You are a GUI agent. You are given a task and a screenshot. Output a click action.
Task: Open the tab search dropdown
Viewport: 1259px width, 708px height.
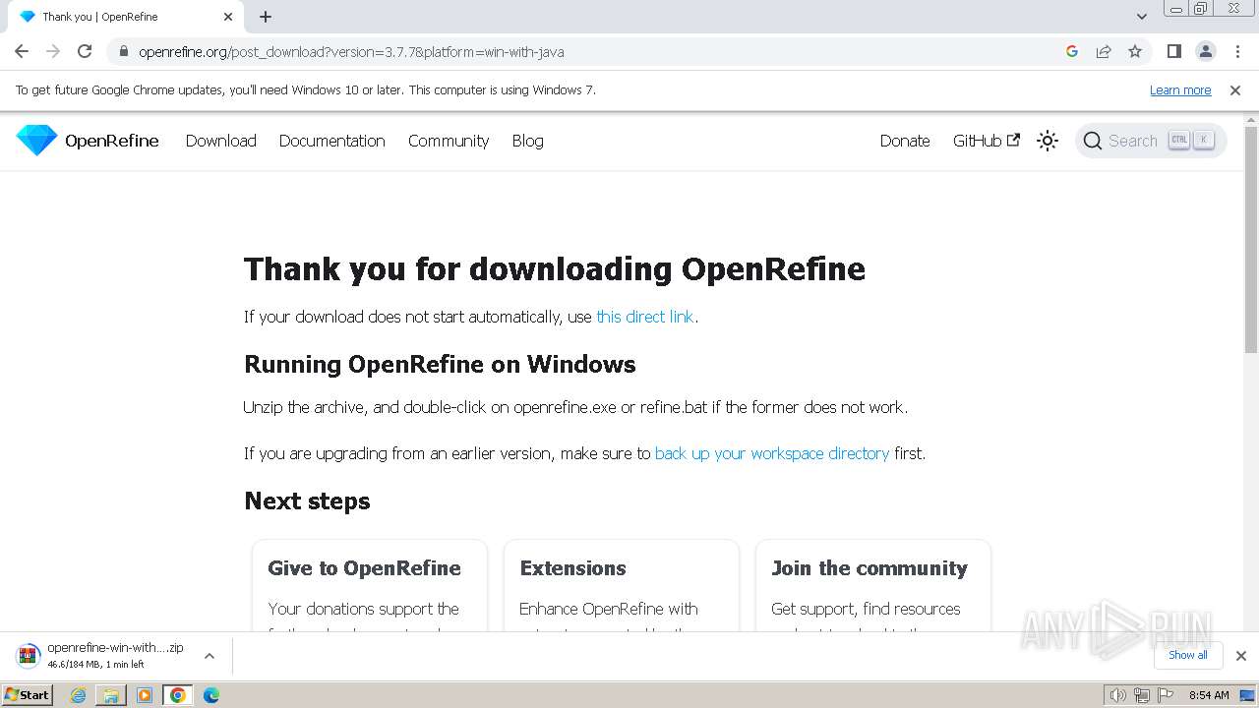pyautogui.click(x=1141, y=17)
